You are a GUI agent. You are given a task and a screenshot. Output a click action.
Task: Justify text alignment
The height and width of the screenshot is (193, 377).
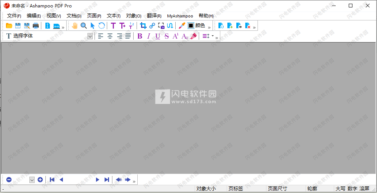point(128,36)
